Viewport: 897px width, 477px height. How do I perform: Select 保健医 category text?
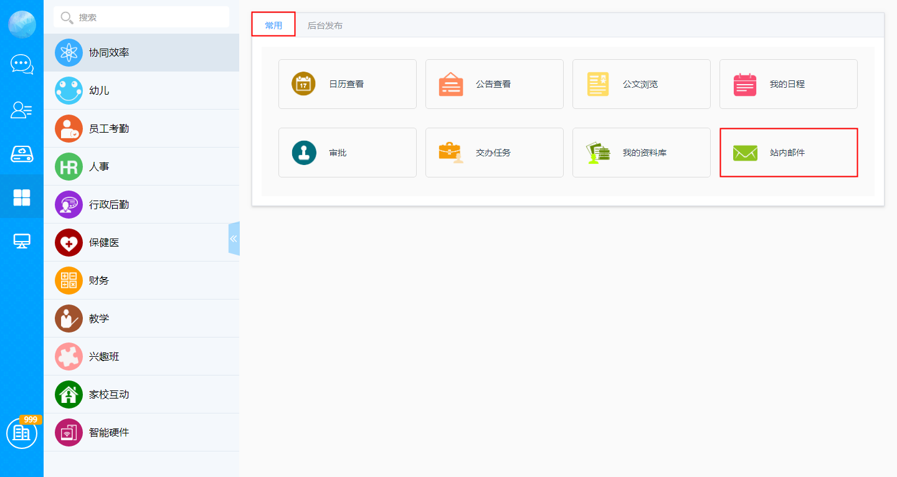click(x=104, y=242)
